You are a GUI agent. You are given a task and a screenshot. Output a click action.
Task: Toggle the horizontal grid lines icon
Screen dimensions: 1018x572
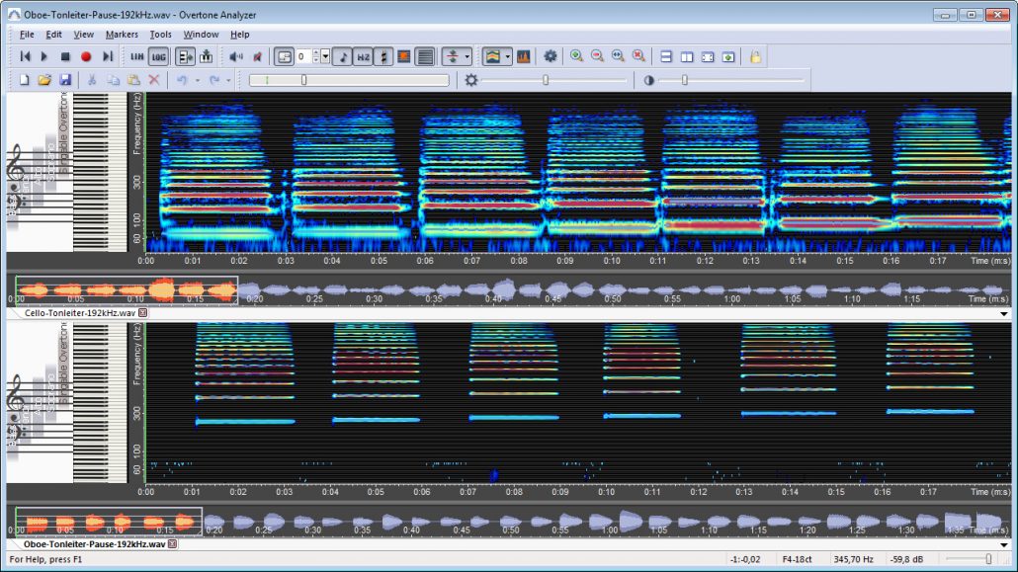tap(425, 56)
